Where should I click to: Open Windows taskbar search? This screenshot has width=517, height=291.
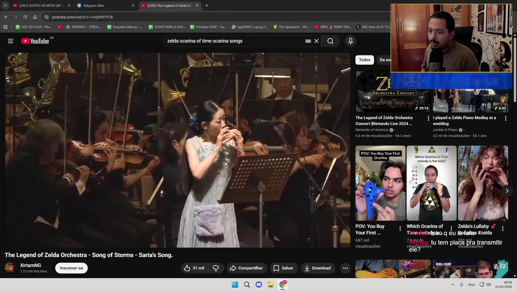point(247,285)
